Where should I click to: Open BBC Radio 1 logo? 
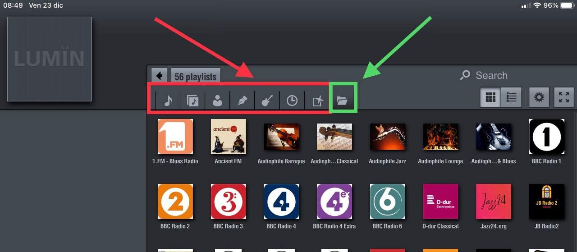click(x=547, y=136)
